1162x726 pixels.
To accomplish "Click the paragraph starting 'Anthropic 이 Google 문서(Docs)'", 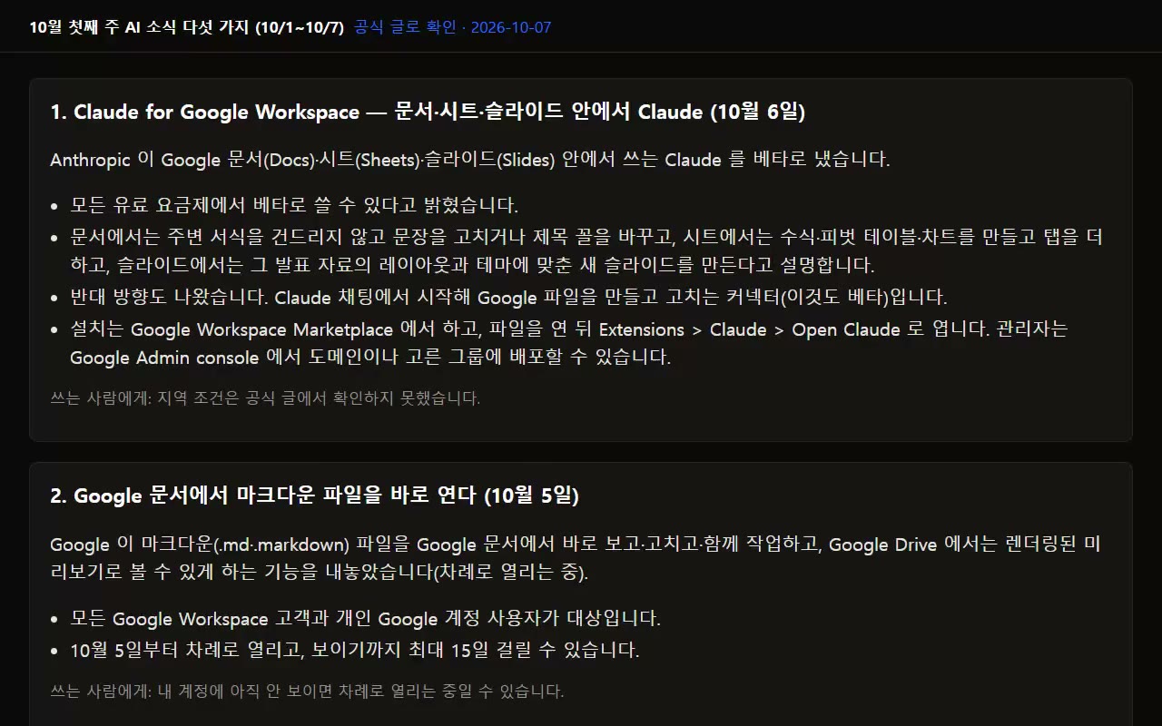I will tap(470, 160).
